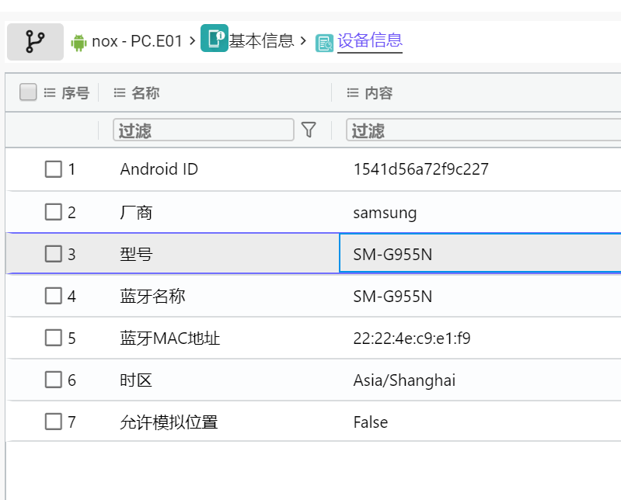Sort by the 序号 column header

pos(75,93)
